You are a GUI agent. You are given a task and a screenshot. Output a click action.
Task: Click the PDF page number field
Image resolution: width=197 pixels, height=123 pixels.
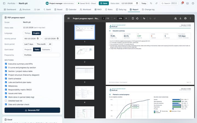pos(103,18)
